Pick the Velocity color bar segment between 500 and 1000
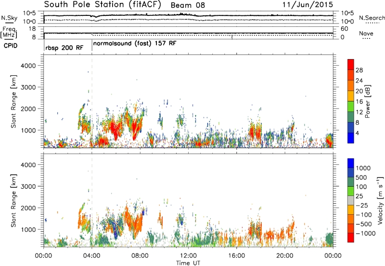Viewport: 385px width, 266px height. (351, 173)
